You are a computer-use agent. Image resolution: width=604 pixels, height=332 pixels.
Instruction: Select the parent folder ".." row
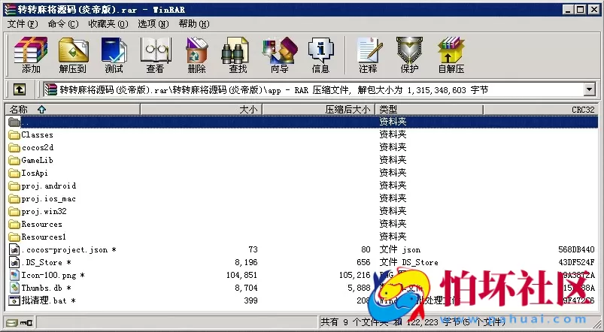tap(302, 122)
